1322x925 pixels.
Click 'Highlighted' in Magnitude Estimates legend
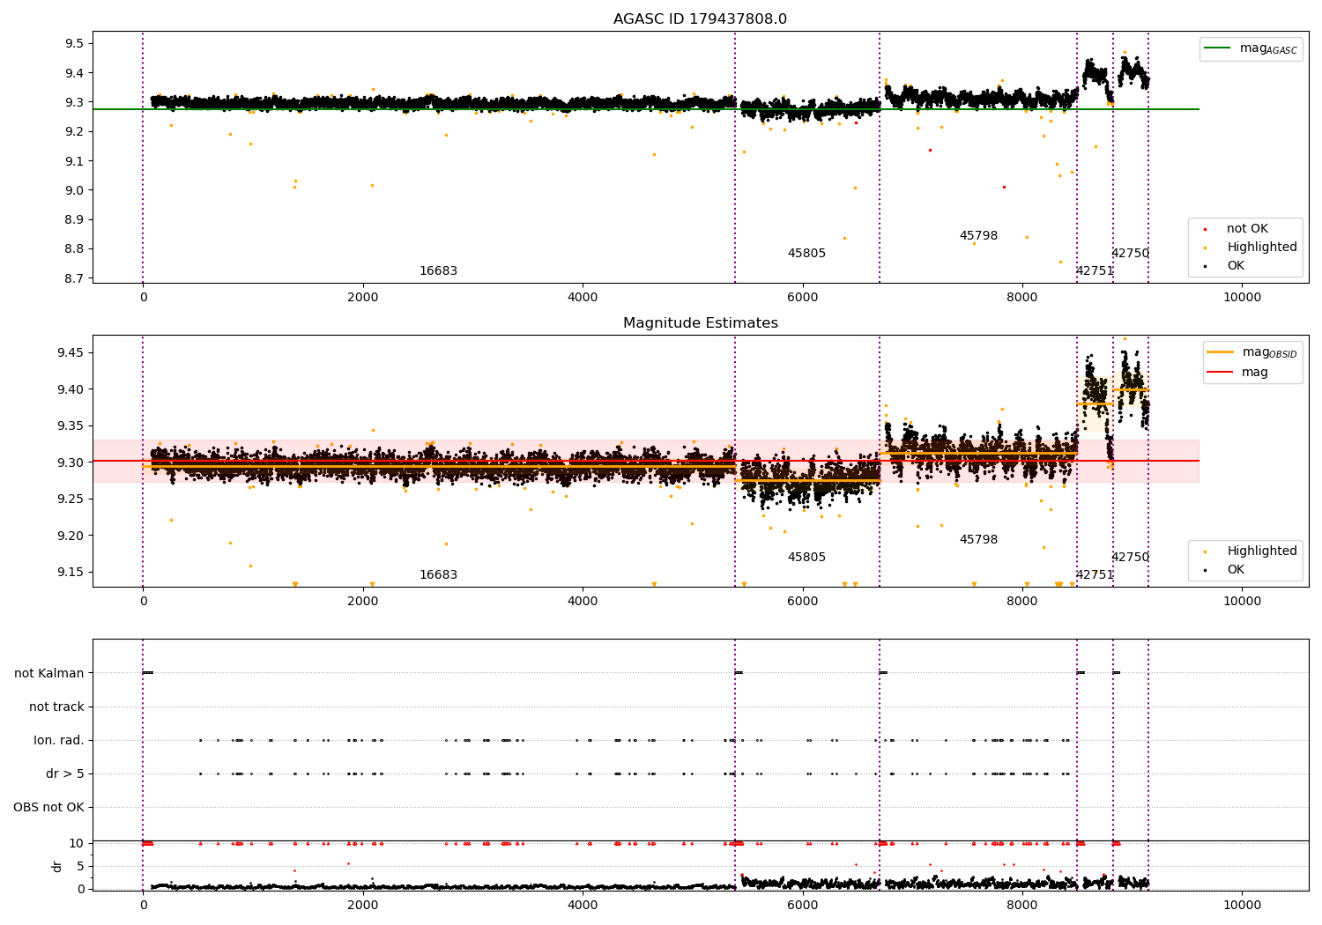pyautogui.click(x=1262, y=551)
